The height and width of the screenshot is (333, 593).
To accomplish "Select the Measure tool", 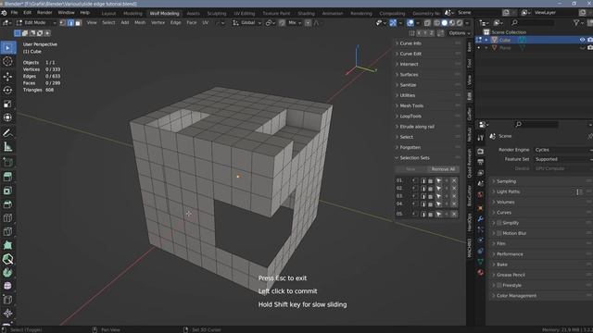I will tap(7, 146).
